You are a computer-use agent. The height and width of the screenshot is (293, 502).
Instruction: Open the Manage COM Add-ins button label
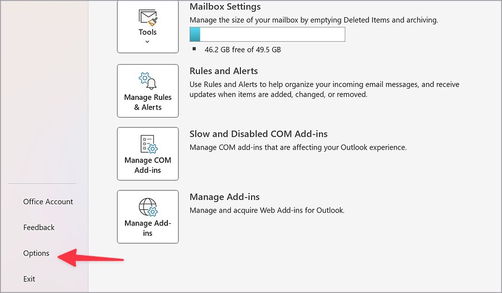(x=148, y=165)
